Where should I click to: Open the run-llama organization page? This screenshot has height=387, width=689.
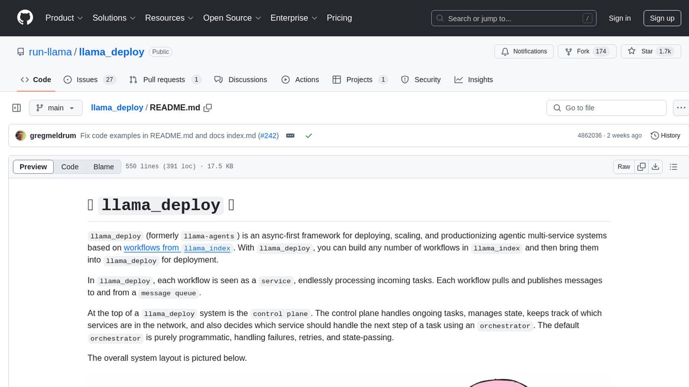point(50,52)
